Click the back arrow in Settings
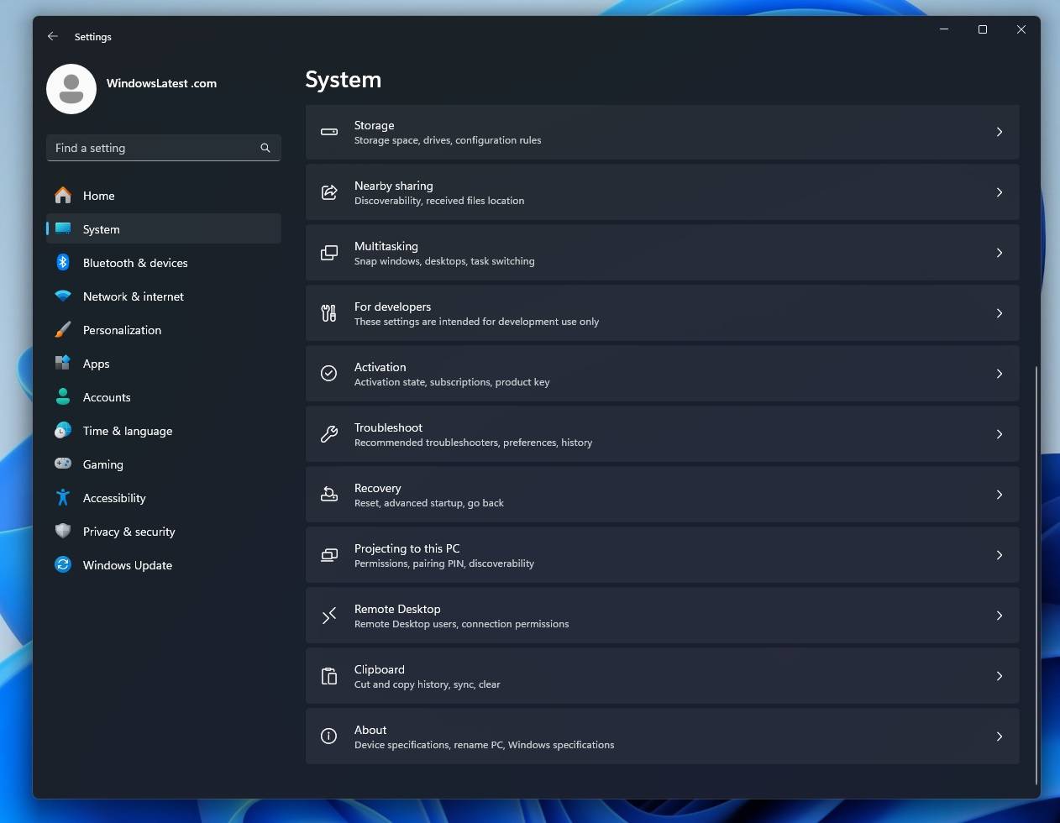1060x823 pixels. pyautogui.click(x=53, y=36)
